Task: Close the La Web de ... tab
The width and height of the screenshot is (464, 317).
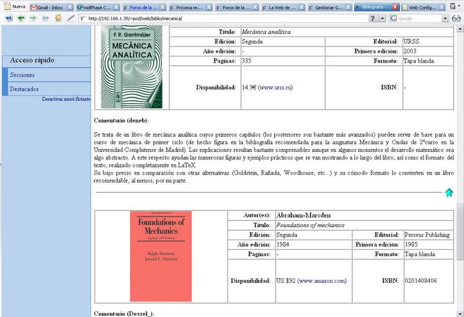Action: 302,8
